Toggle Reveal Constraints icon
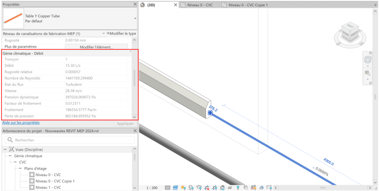 pos(269,188)
